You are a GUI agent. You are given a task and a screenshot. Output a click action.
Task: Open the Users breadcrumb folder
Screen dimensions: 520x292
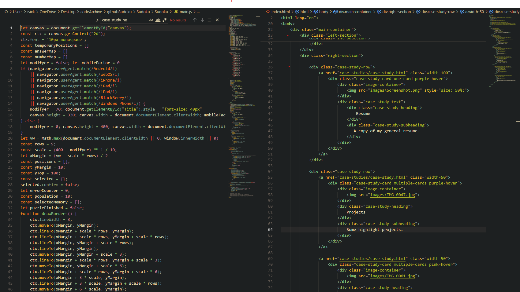coord(18,12)
